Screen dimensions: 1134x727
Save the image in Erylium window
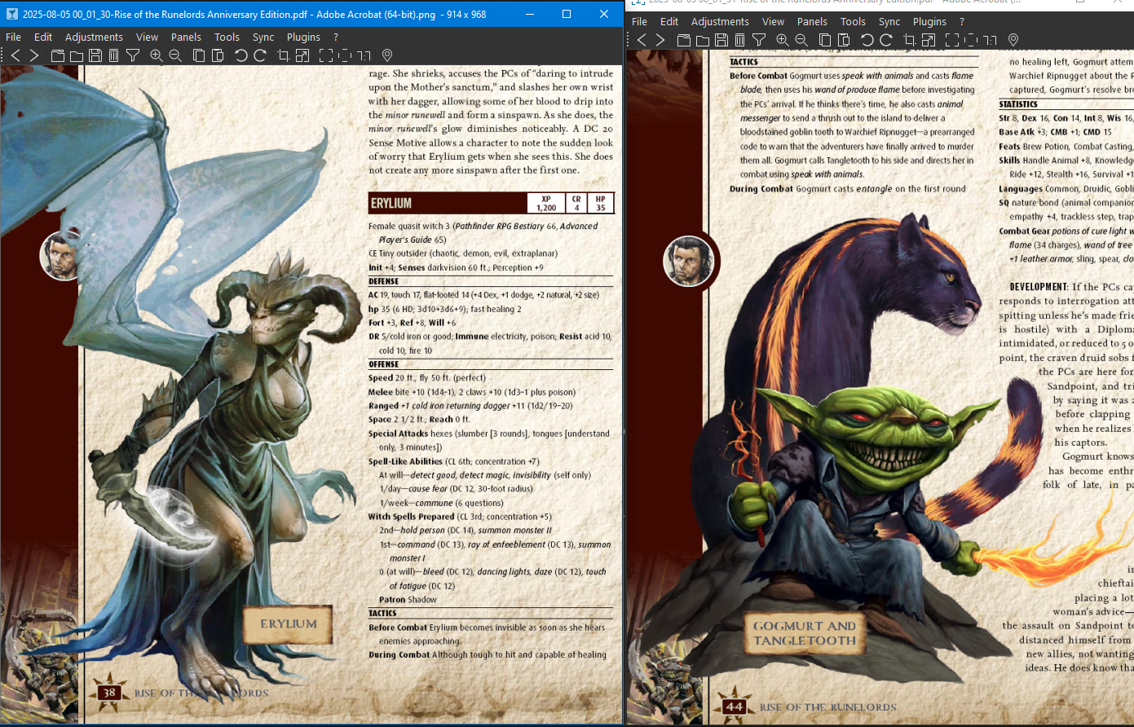pyautogui.click(x=95, y=55)
